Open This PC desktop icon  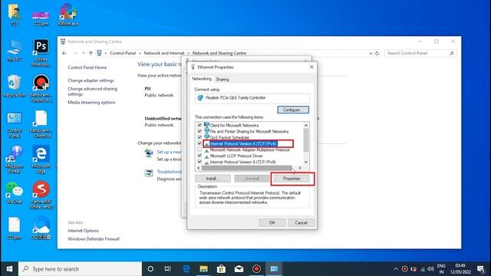point(14,50)
